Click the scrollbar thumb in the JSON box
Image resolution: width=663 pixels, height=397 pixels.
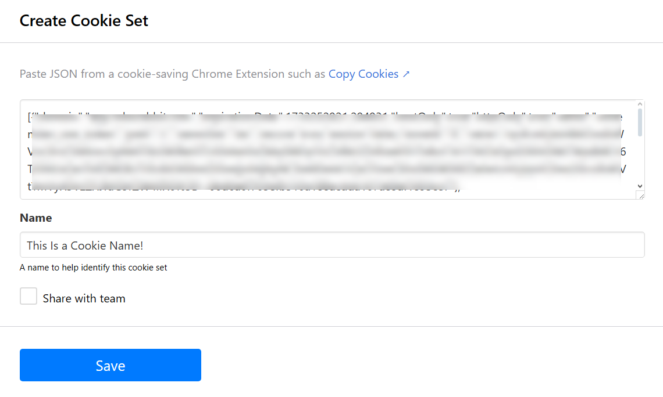[x=640, y=122]
